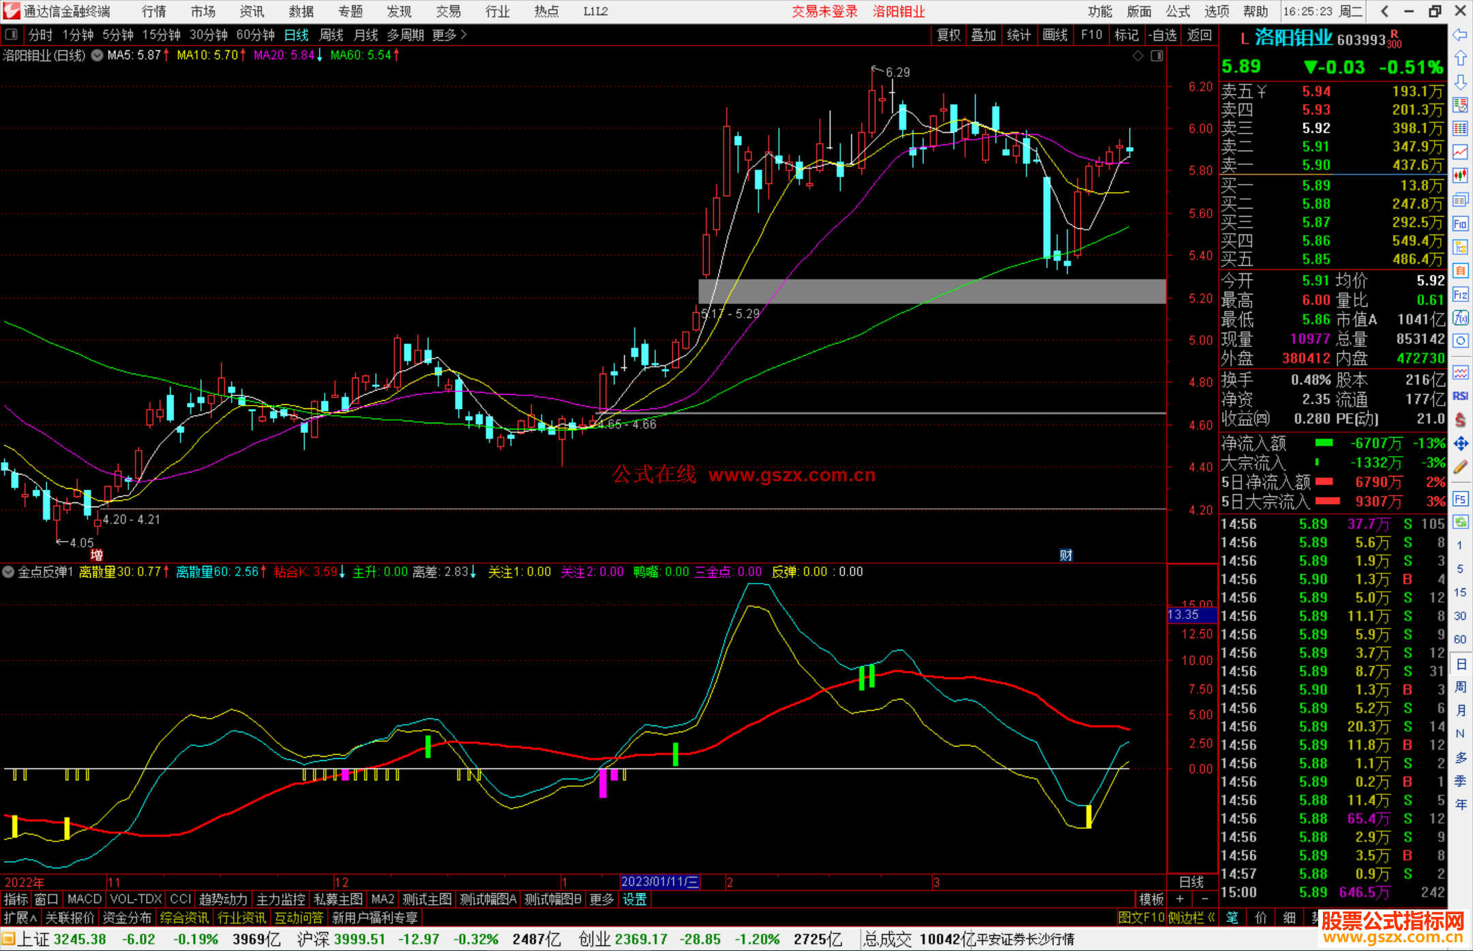Image resolution: width=1473 pixels, height=951 pixels.
Task: Select the MACD indicator tab
Action: click(x=84, y=899)
